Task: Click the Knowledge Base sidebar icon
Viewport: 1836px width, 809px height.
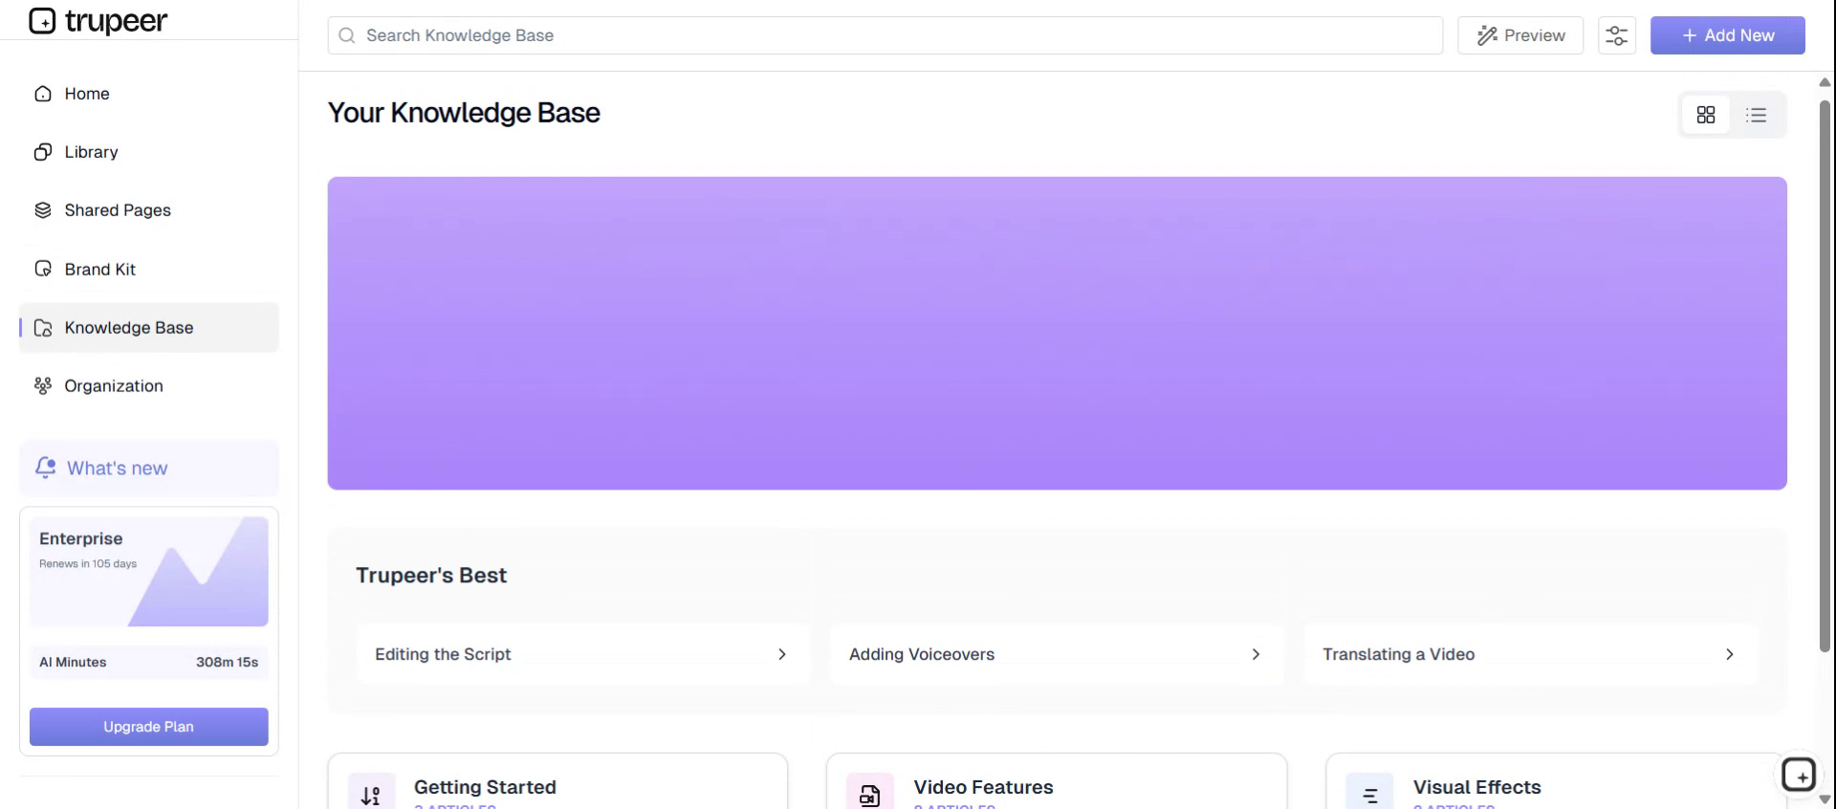Action: [x=43, y=328]
